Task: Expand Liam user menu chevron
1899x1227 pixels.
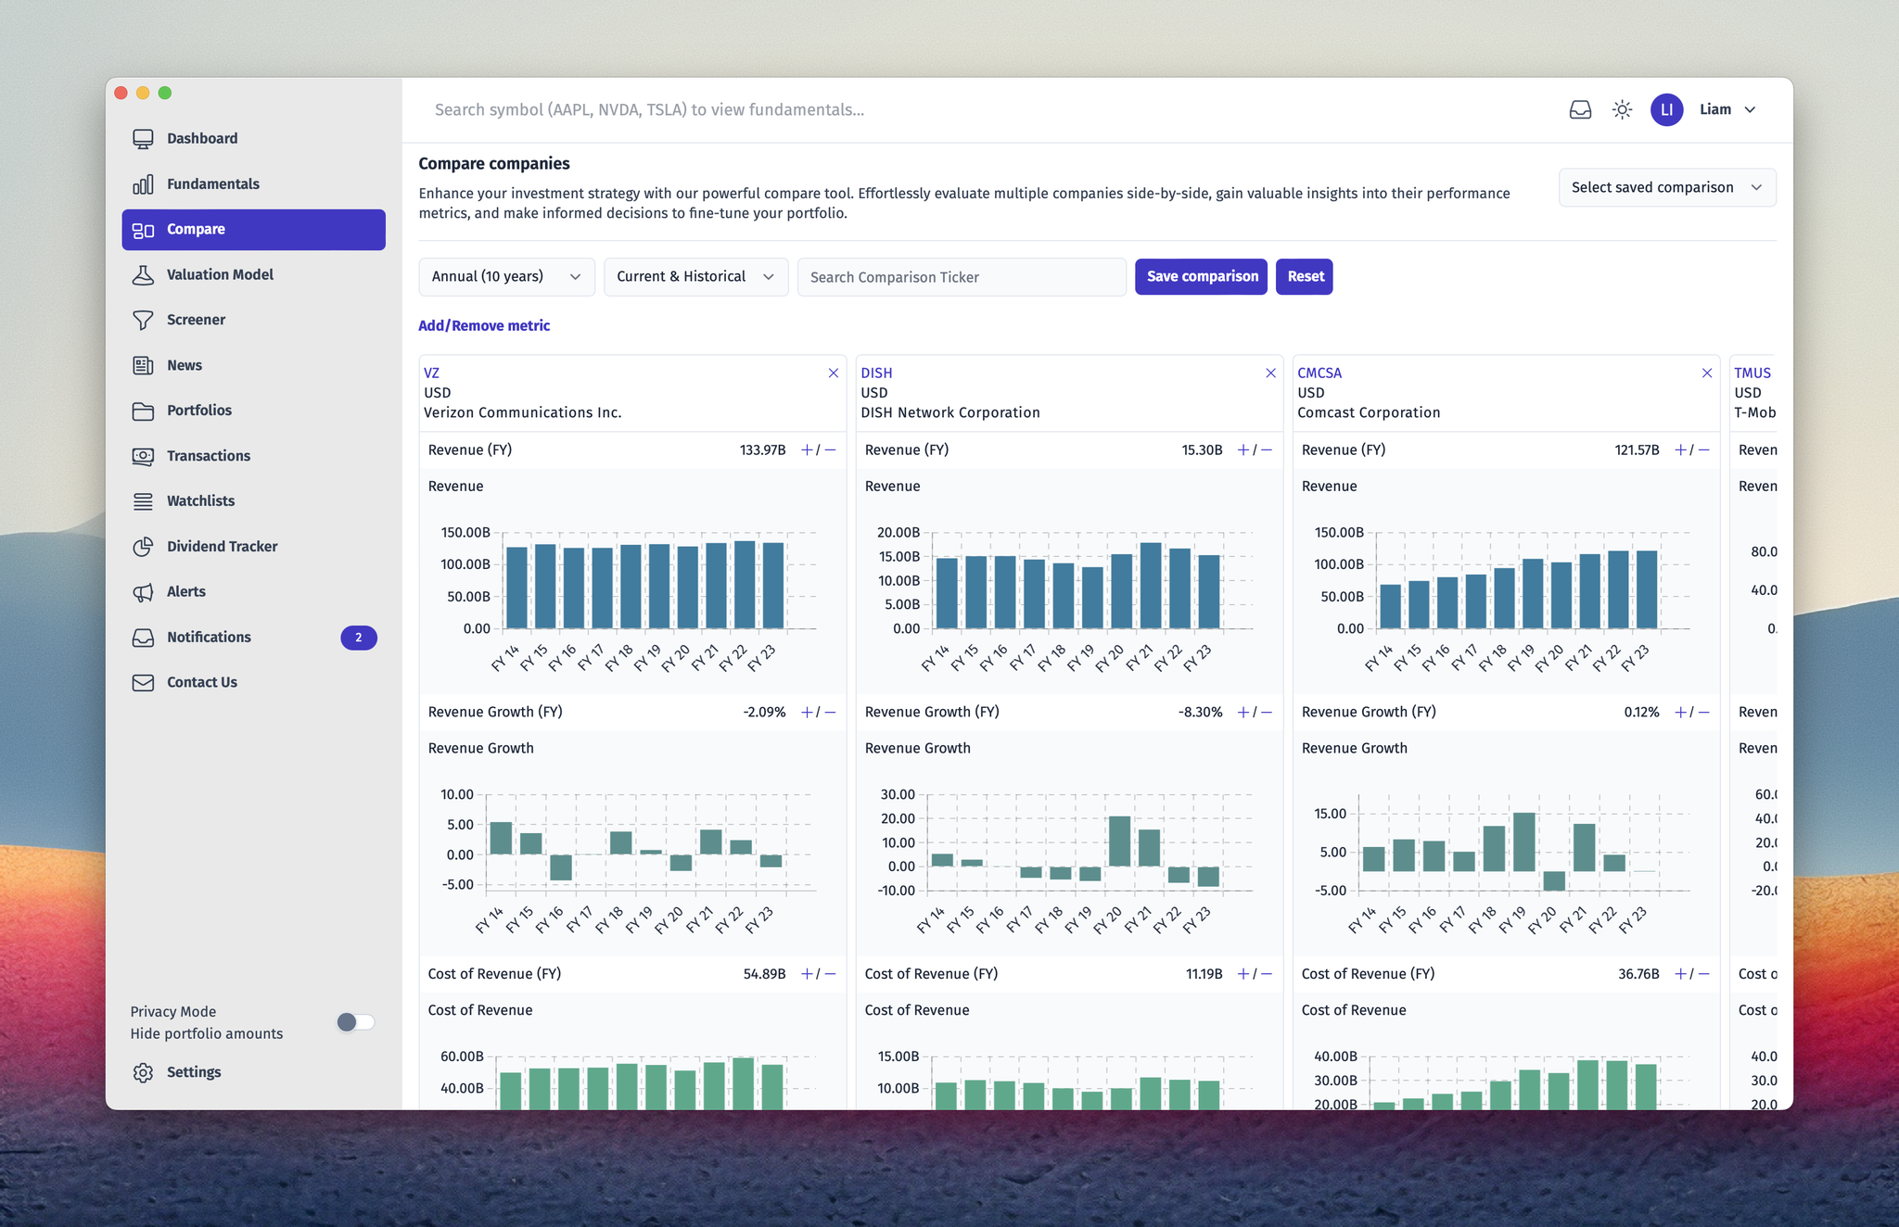Action: click(1750, 110)
